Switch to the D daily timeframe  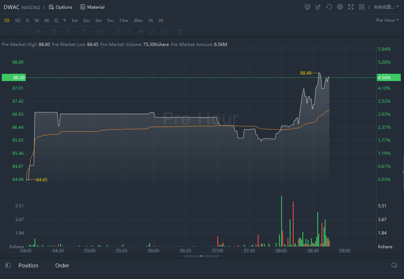27,20
